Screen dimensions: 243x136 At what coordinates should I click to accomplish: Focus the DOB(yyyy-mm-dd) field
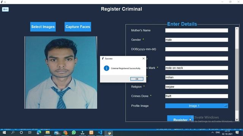(x=197, y=49)
